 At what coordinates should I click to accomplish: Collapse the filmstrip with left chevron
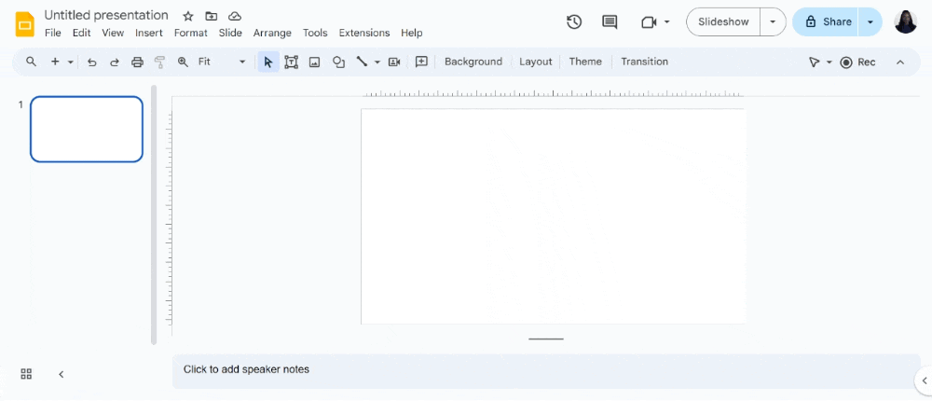click(62, 374)
